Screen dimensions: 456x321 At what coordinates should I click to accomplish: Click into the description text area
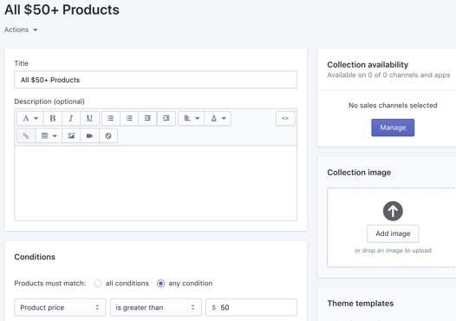[155, 183]
